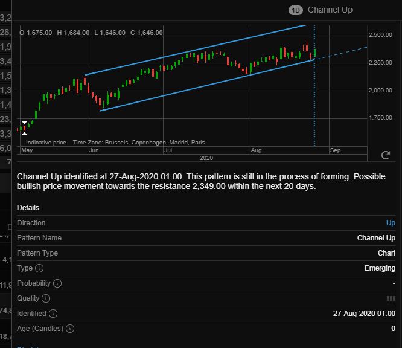Select the Channel Up header title
The width and height of the screenshot is (402, 348).
point(330,10)
